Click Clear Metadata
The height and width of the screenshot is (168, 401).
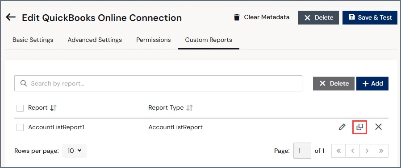(261, 17)
